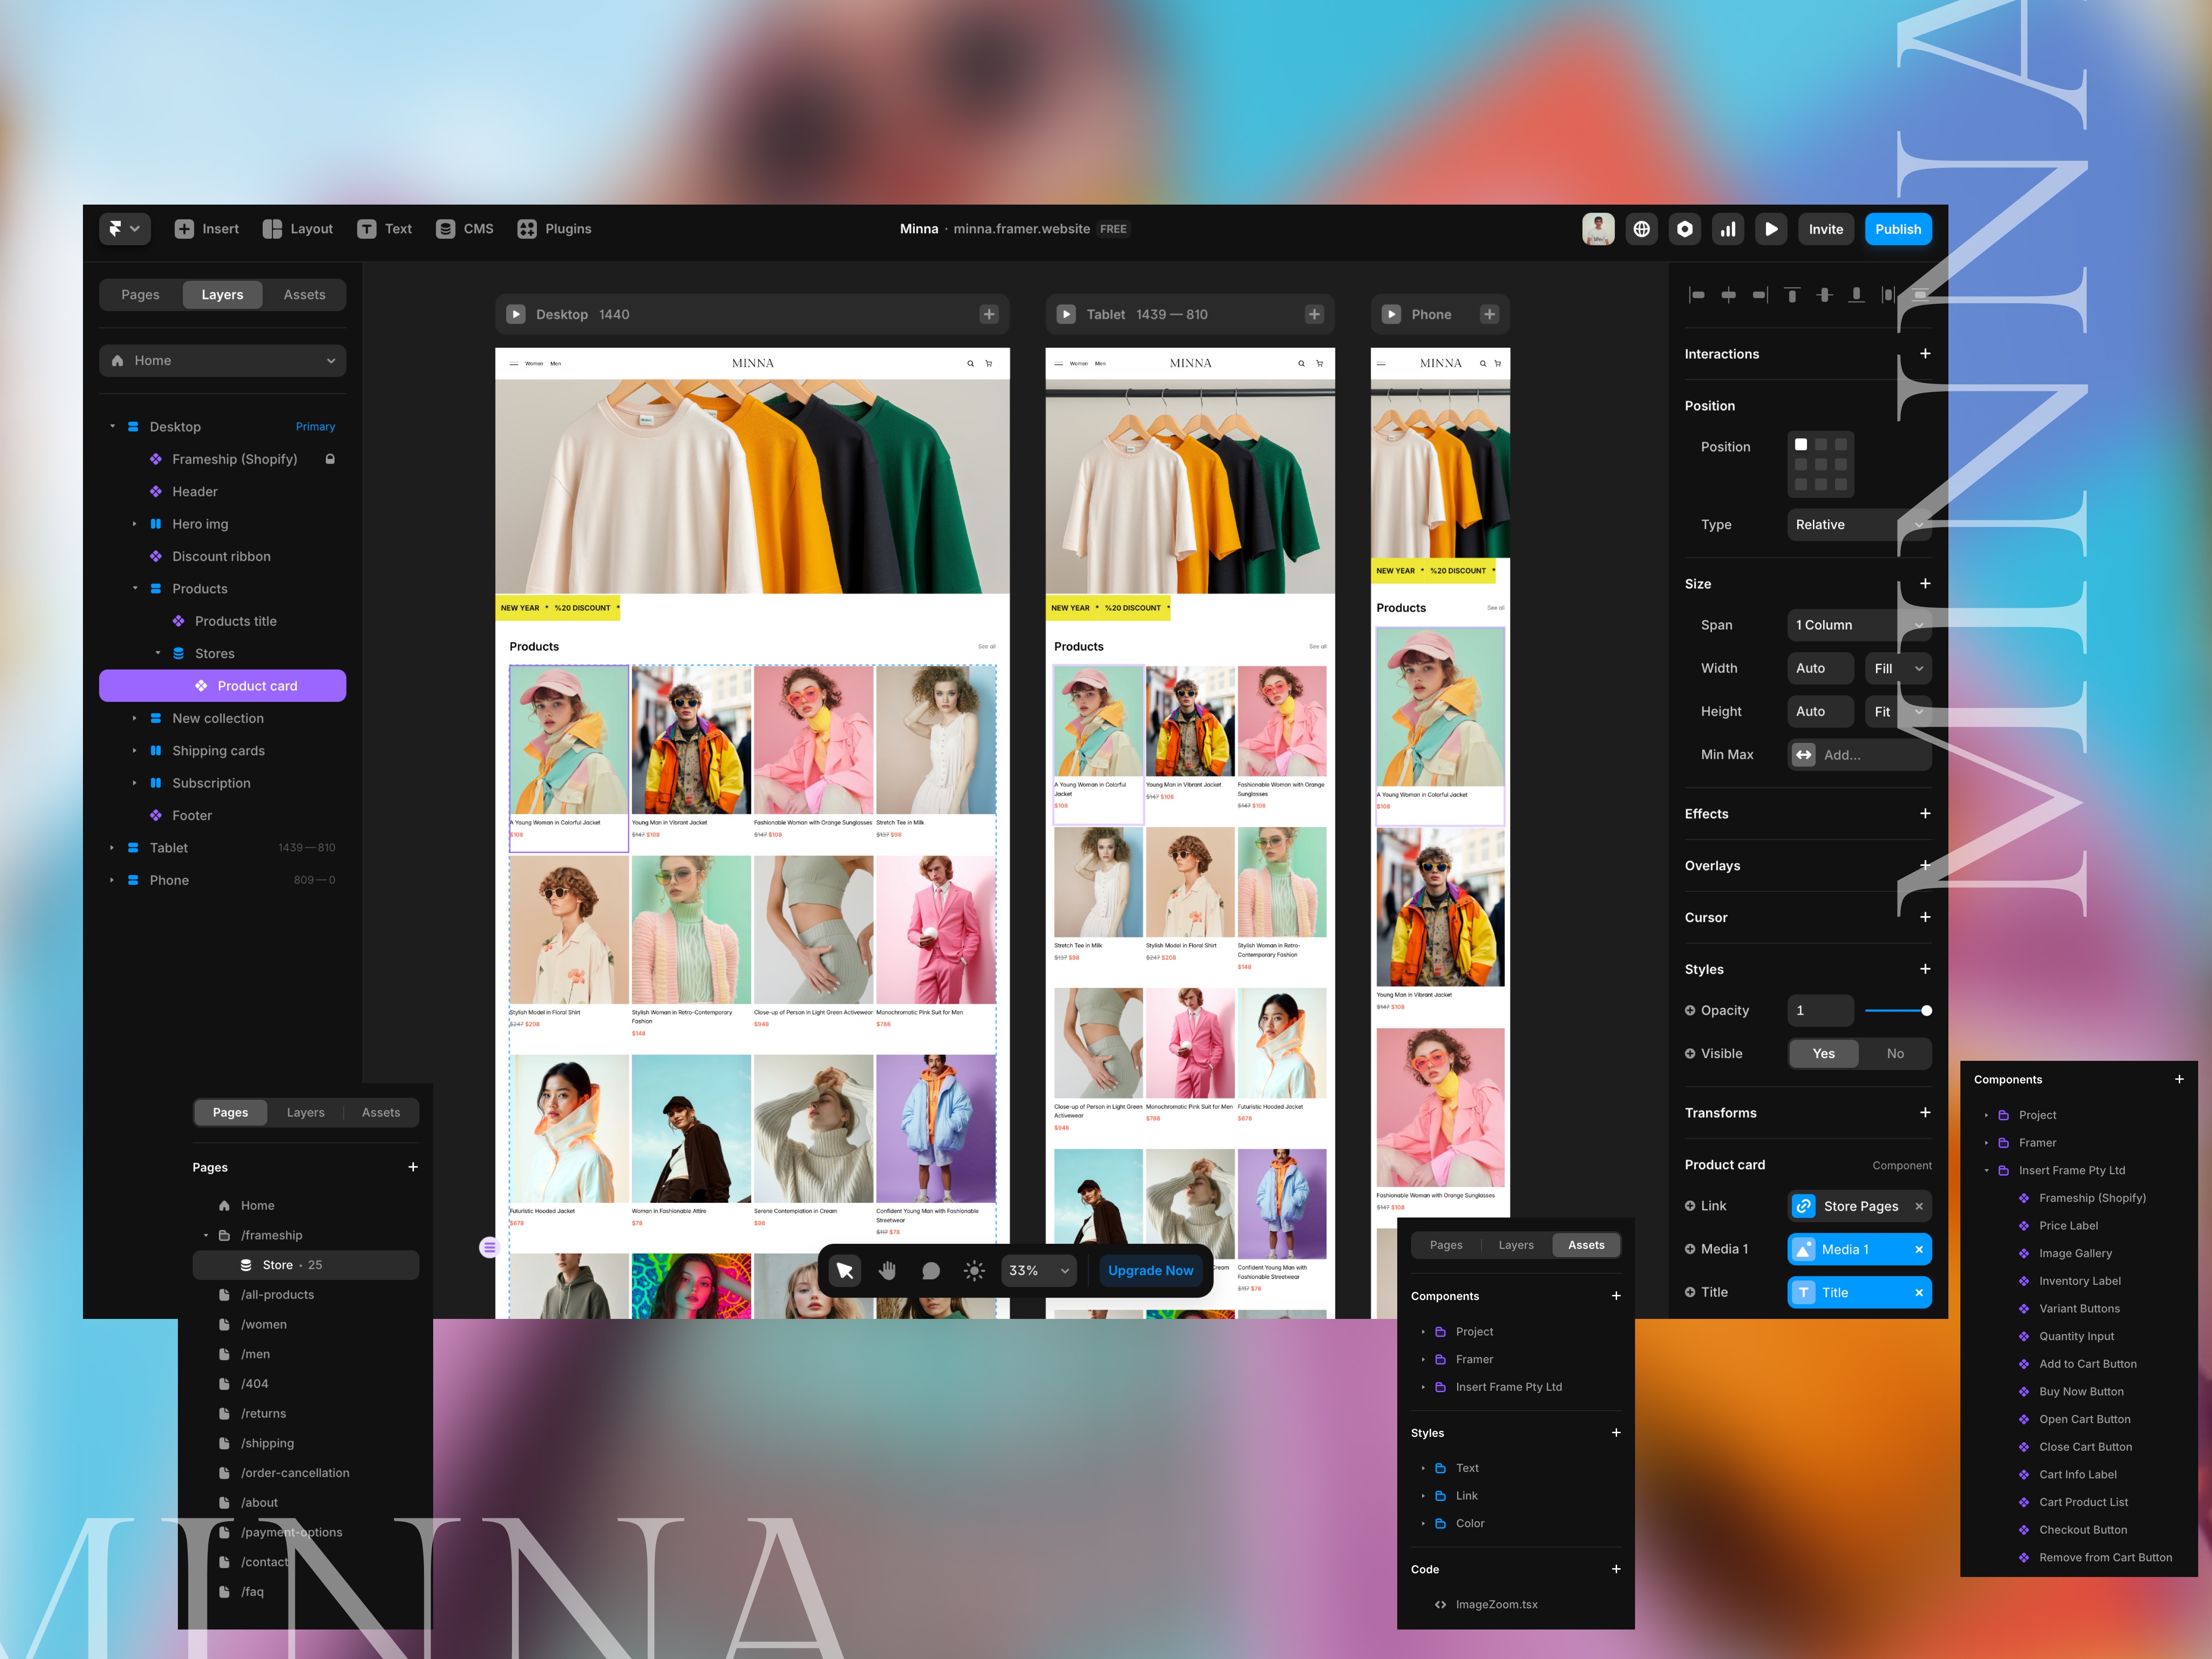Click the analytics bar chart icon
Image resolution: width=2212 pixels, height=1659 pixels.
pyautogui.click(x=1724, y=228)
